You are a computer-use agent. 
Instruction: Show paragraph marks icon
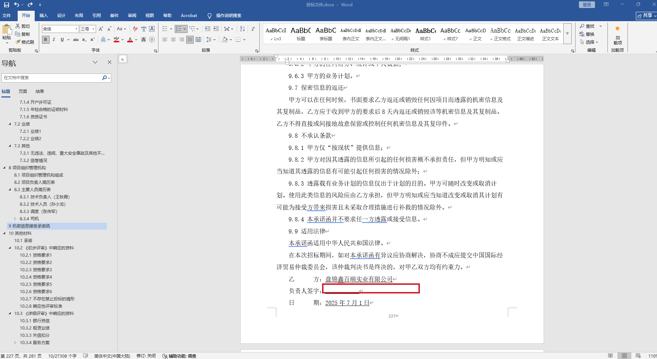253,29
